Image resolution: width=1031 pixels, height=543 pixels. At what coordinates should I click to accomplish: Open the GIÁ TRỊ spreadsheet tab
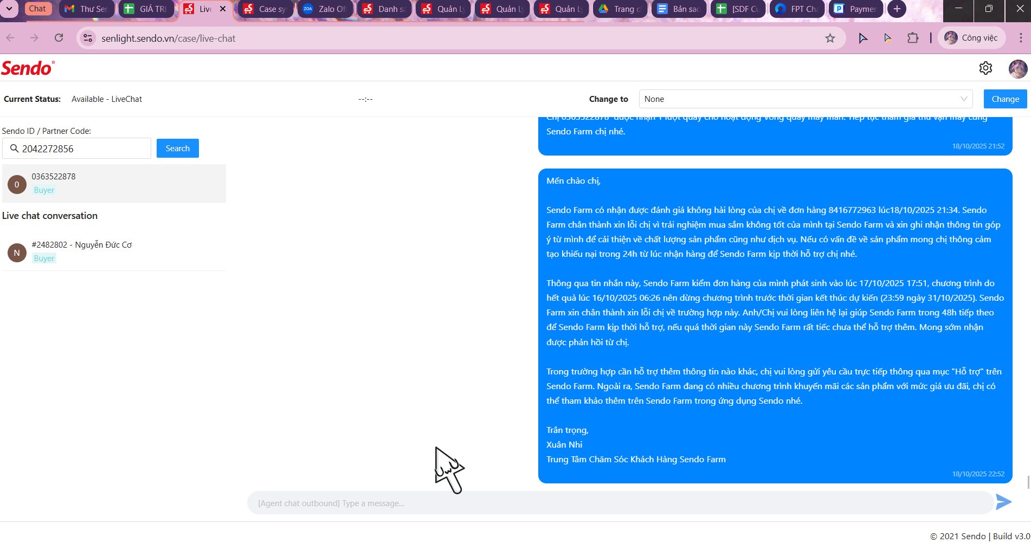point(146,9)
